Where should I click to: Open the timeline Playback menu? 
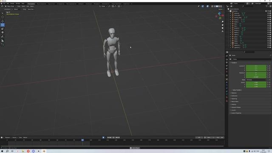8,138
